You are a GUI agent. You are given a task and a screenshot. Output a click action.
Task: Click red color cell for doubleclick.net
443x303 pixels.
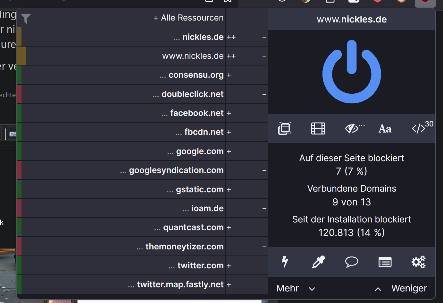pyautogui.click(x=19, y=94)
